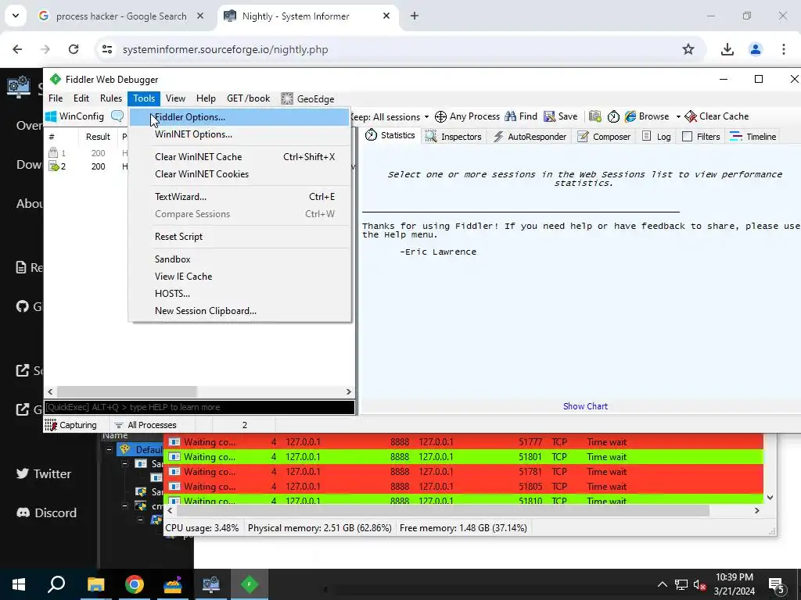
Task: Open the Windows Start menu
Action: [19, 584]
